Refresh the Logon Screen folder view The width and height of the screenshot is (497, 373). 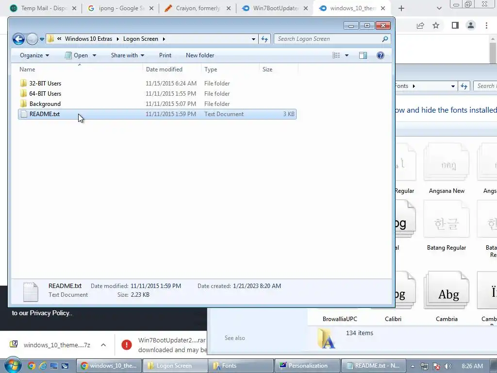[x=265, y=39]
